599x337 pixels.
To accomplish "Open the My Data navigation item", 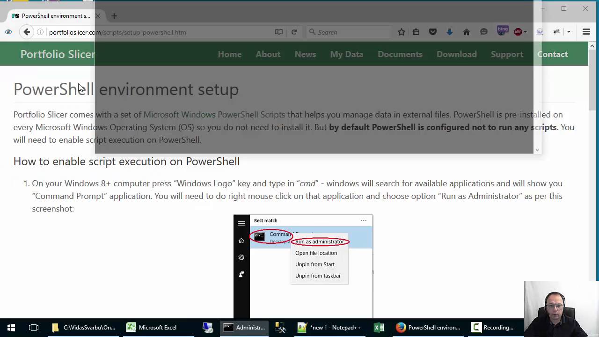I will tap(347, 54).
